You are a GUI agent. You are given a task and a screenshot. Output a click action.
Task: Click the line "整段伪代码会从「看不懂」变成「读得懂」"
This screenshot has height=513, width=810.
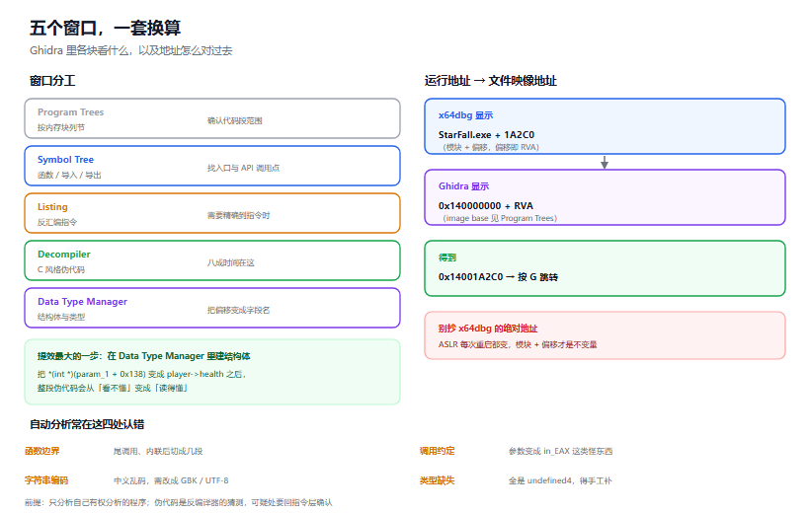112,388
